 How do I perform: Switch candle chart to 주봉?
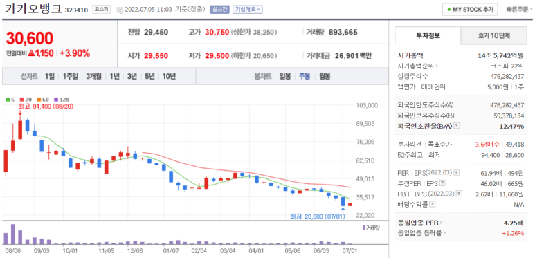tap(305, 76)
